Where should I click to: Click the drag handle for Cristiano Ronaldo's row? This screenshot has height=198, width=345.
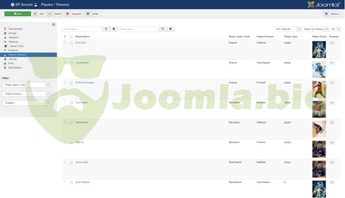click(65, 82)
